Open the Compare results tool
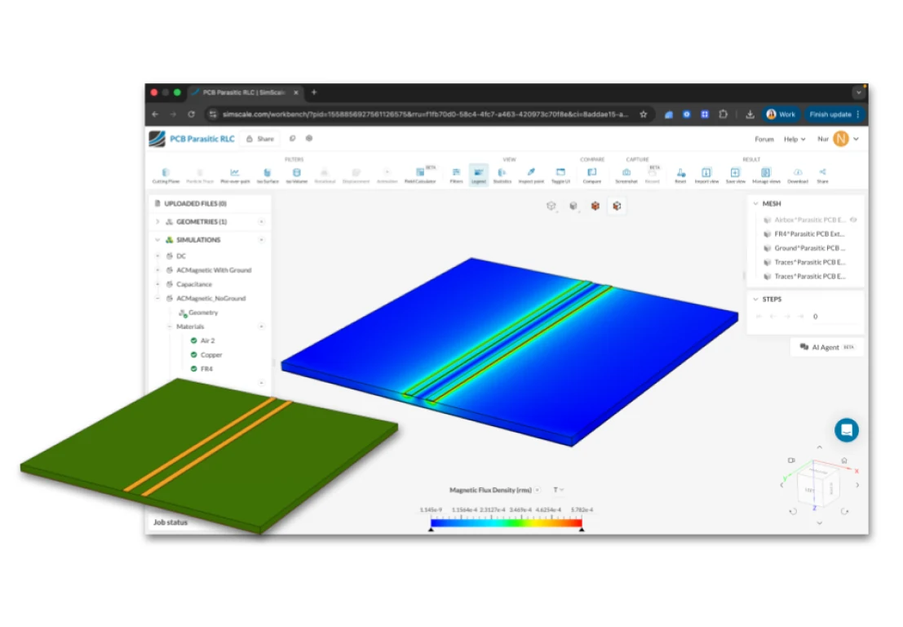 click(592, 176)
